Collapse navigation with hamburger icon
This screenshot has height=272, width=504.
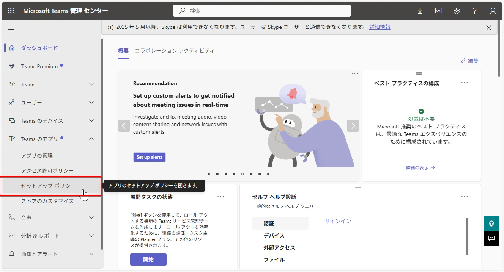click(x=11, y=30)
